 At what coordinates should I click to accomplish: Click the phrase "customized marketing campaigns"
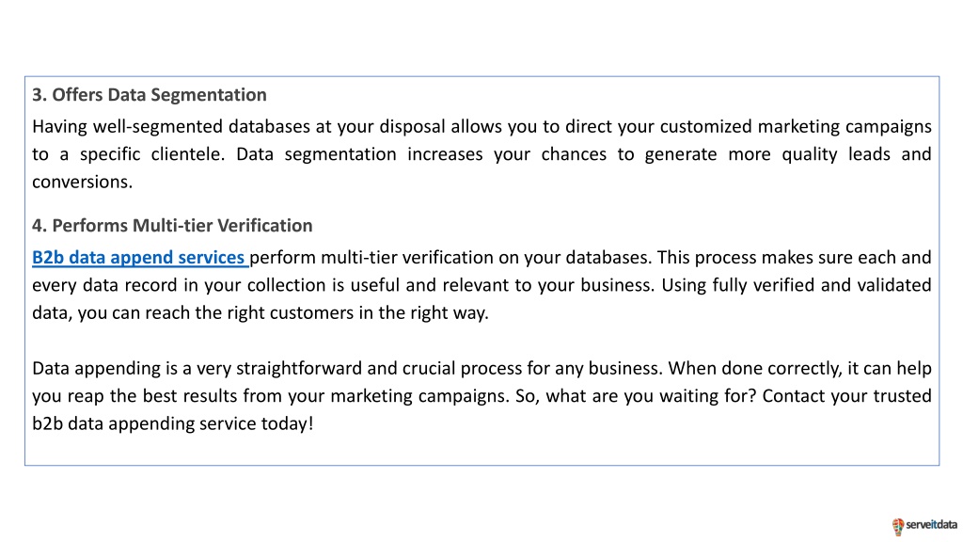pyautogui.click(x=796, y=127)
